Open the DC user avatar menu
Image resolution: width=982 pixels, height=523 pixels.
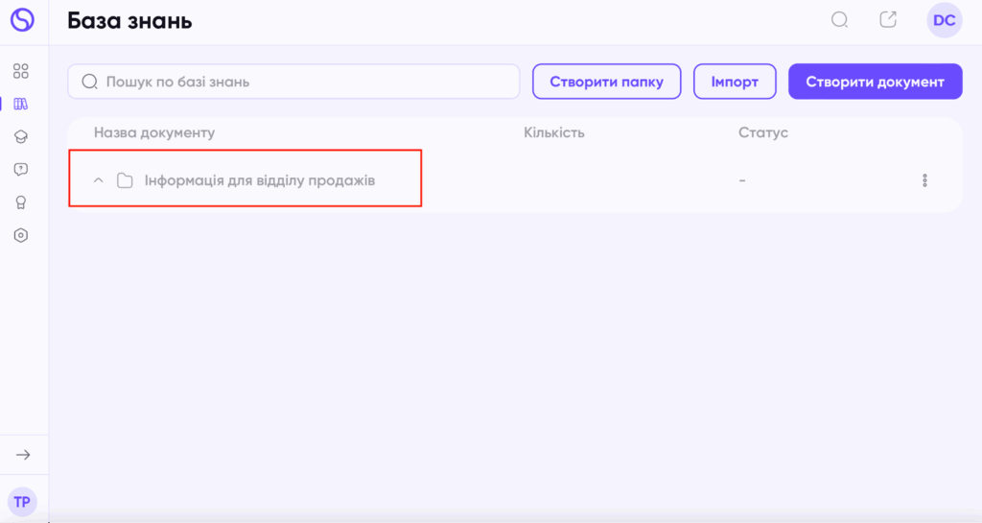[x=945, y=20]
